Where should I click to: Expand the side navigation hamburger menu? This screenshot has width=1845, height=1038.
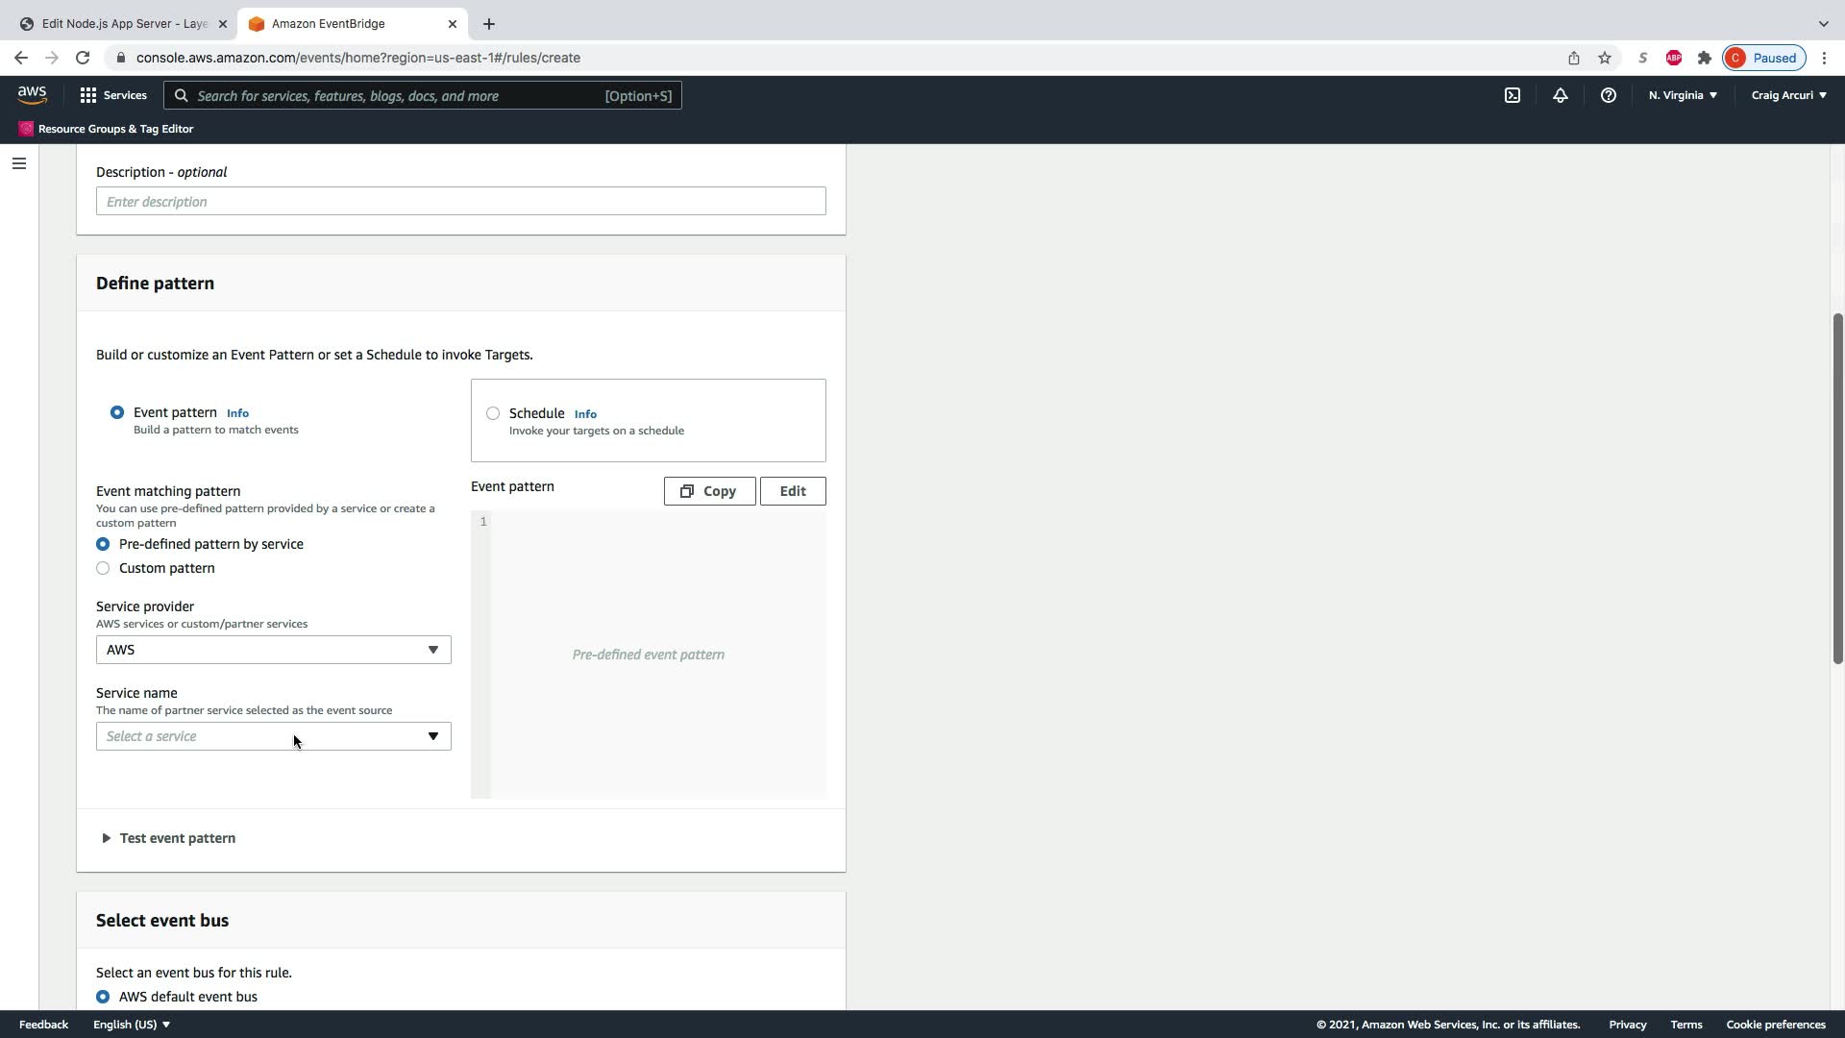tap(19, 163)
